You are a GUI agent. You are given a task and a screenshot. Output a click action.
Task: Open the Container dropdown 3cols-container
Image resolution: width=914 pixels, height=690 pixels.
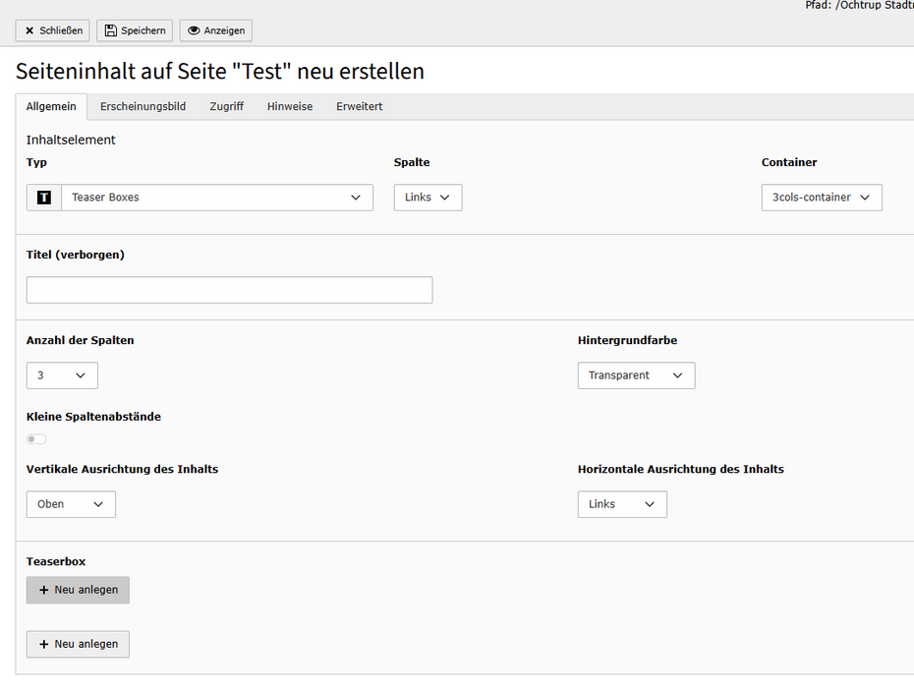click(821, 198)
